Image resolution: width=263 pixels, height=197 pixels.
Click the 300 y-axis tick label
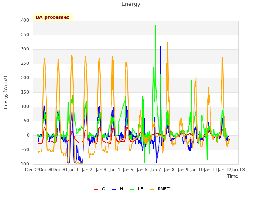coord(25,49)
